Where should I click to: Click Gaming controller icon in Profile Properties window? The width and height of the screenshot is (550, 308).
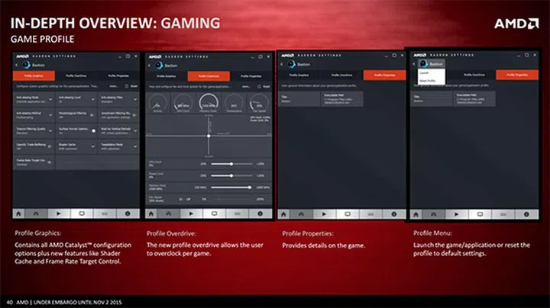click(x=301, y=214)
